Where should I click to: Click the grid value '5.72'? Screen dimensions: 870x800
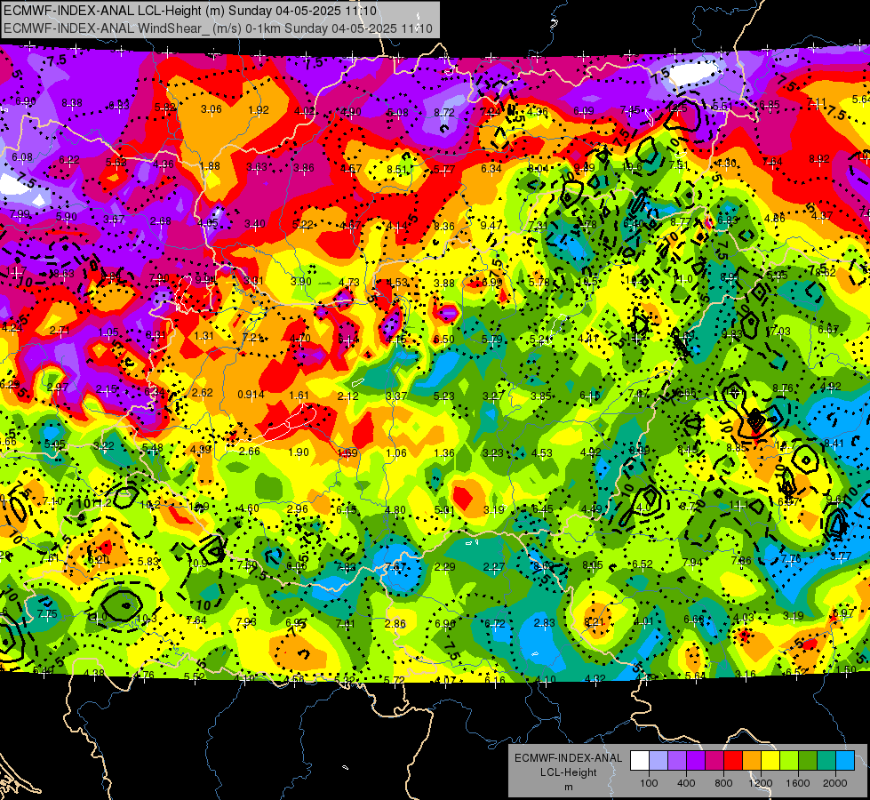395,679
